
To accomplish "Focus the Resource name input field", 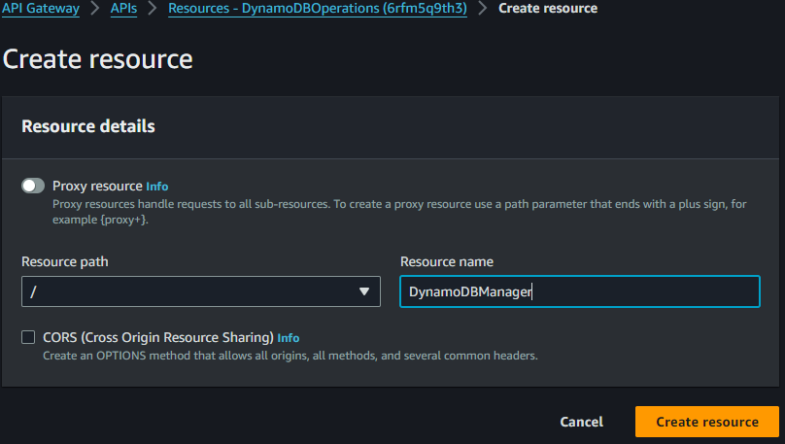I will coord(580,291).
